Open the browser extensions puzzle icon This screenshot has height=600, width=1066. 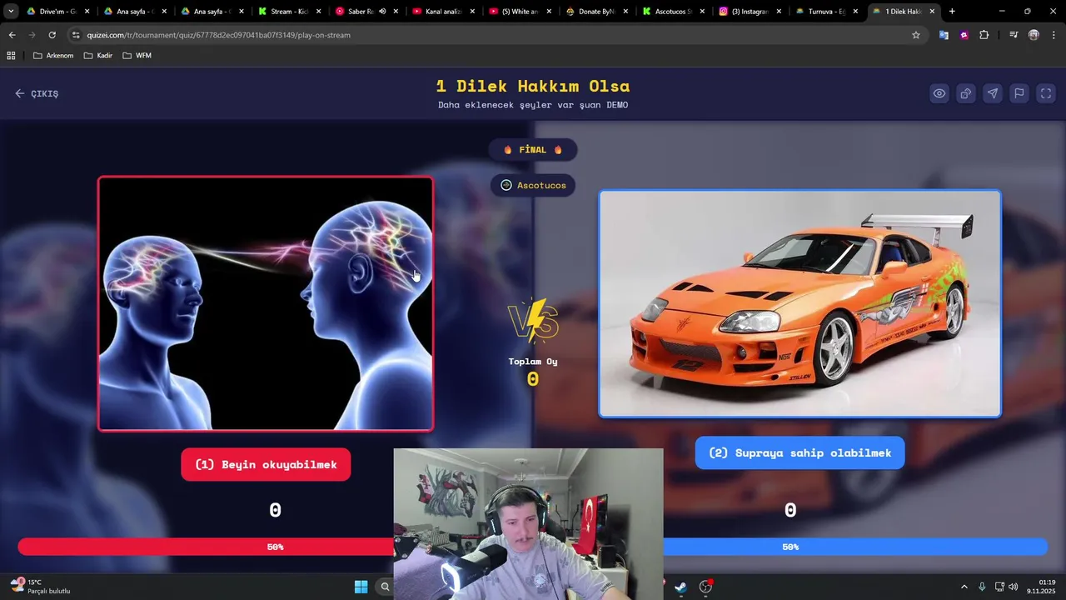pyautogui.click(x=984, y=35)
